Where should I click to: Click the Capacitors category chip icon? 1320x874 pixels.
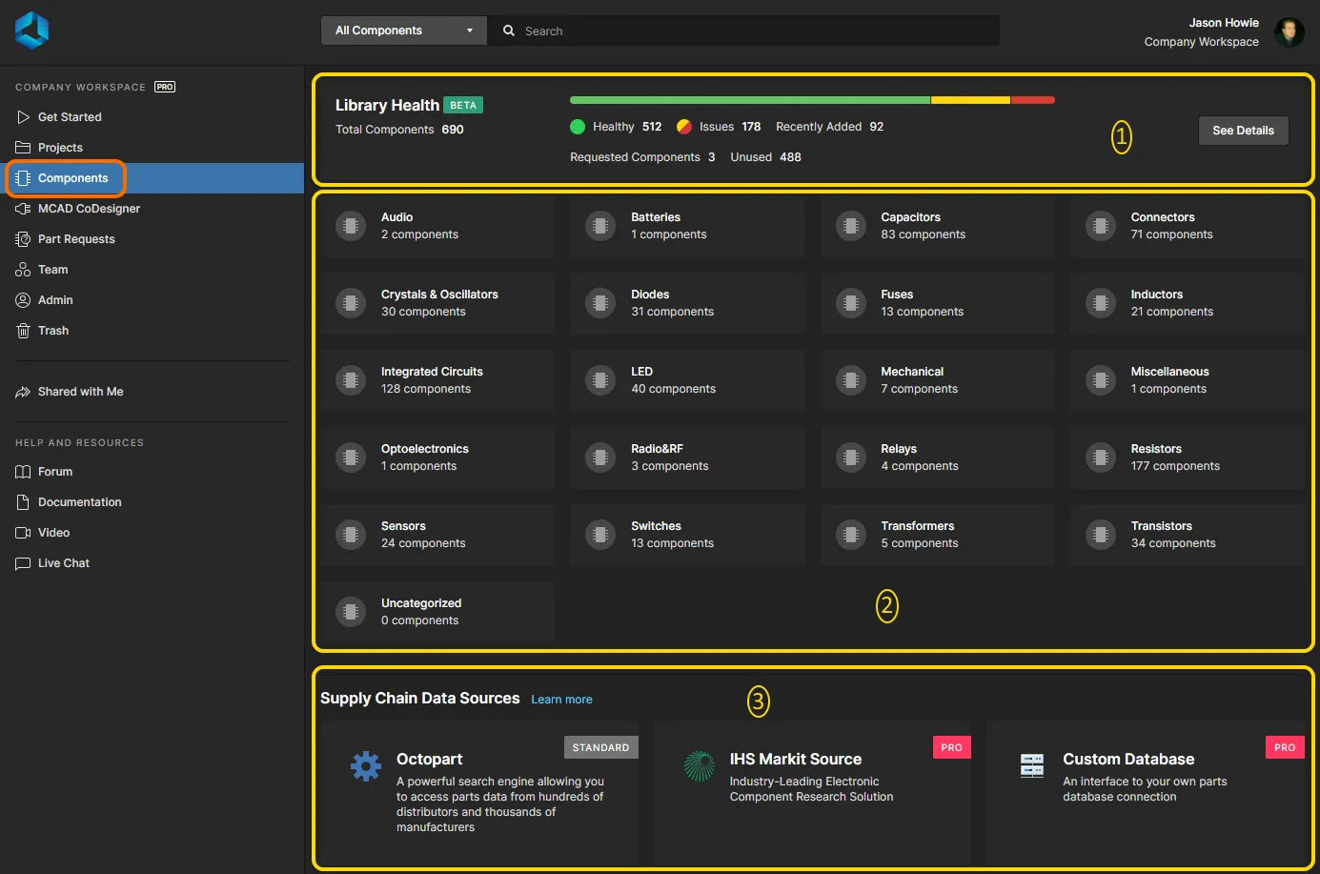coord(850,226)
